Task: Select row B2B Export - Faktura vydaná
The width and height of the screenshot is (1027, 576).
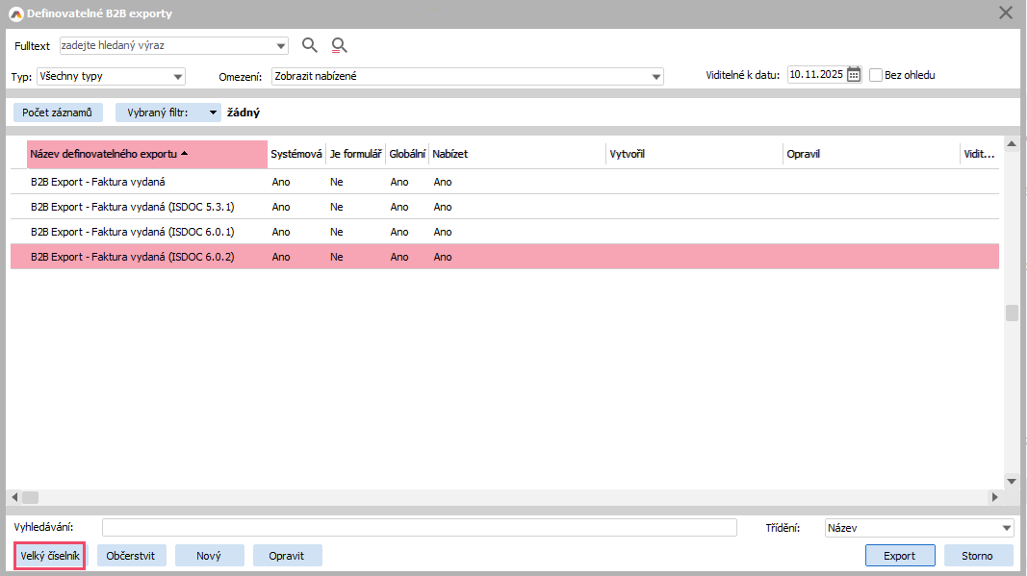Action: click(x=504, y=182)
